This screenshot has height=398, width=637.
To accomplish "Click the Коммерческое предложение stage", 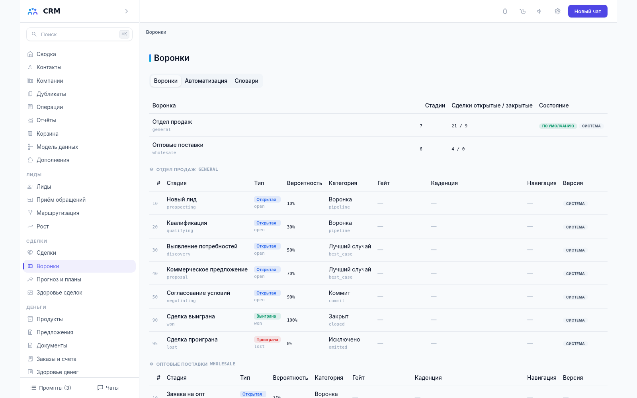I will point(207,269).
